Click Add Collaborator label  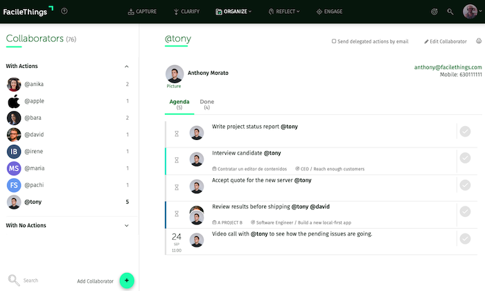(x=96, y=281)
